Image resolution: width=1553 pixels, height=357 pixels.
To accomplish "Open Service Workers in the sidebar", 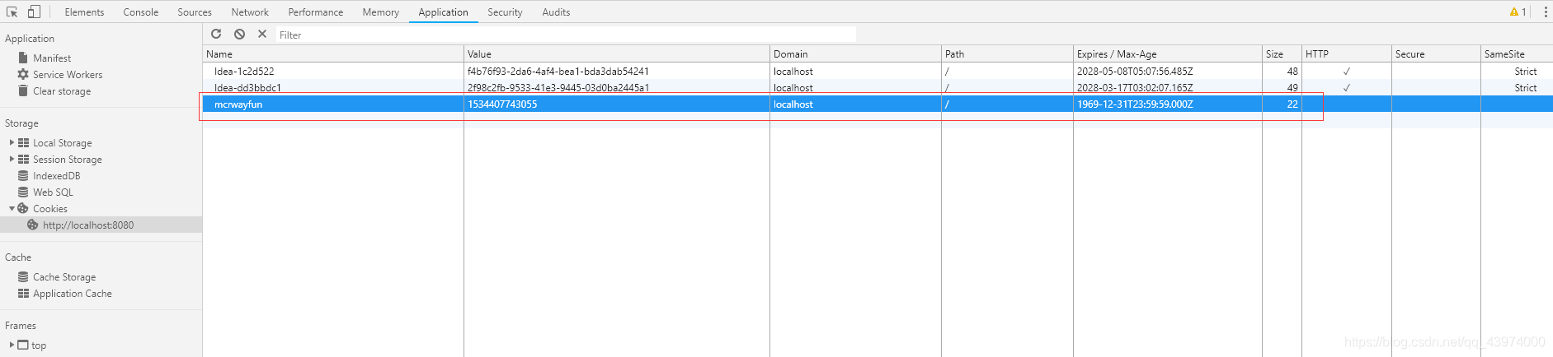I will [68, 74].
